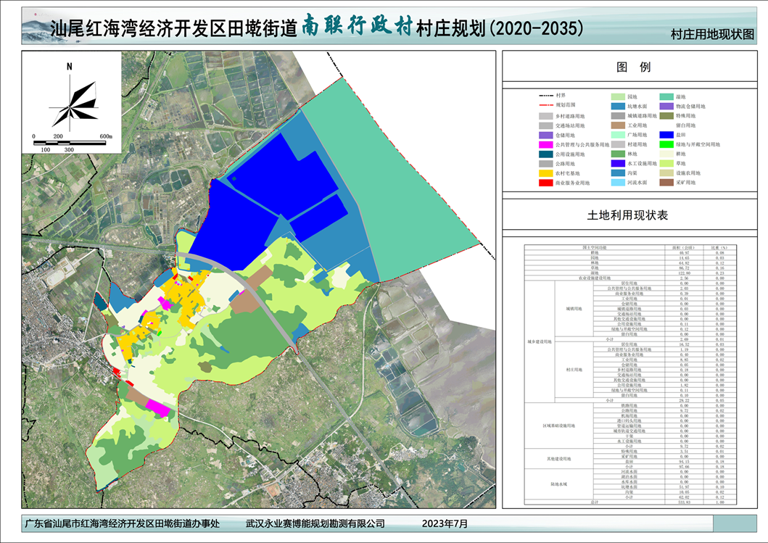Select the brown 工业用地 legend swatch
768x543 pixels.
(618, 125)
